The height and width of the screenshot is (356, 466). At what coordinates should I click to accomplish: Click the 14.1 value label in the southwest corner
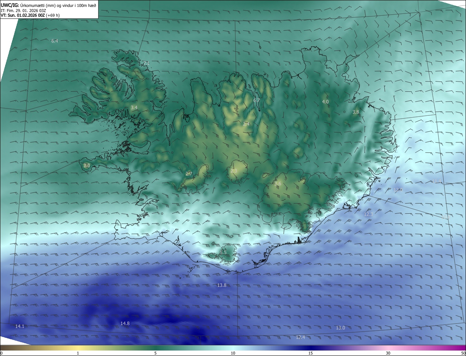(x=20, y=327)
